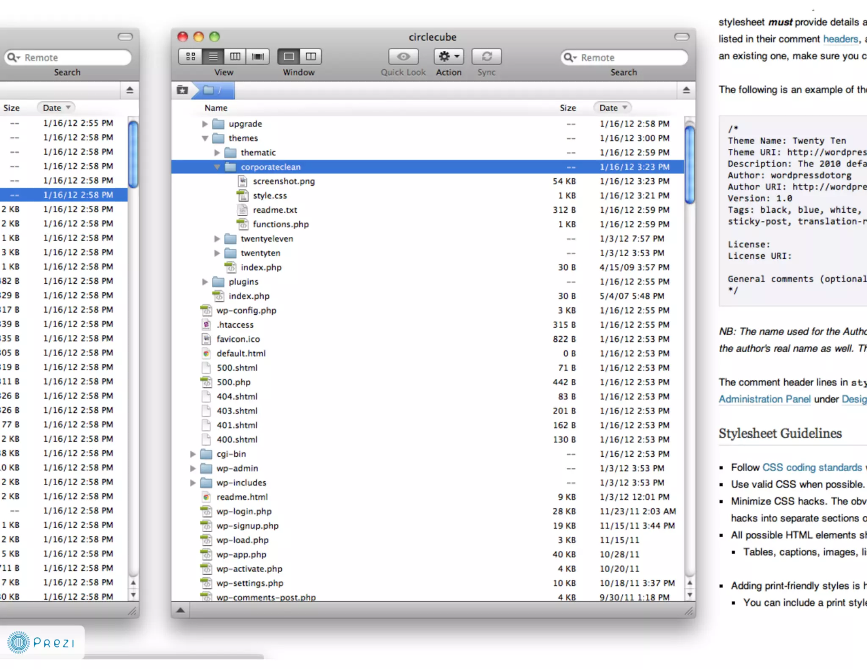Select the wp-config.php file icon
Image resolution: width=867 pixels, height=669 pixels.
point(206,310)
